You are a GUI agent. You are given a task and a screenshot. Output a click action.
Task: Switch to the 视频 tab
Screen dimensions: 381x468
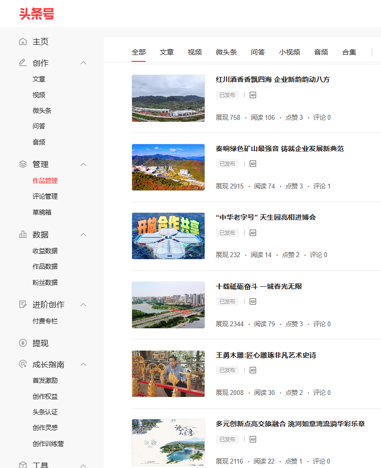pos(195,52)
